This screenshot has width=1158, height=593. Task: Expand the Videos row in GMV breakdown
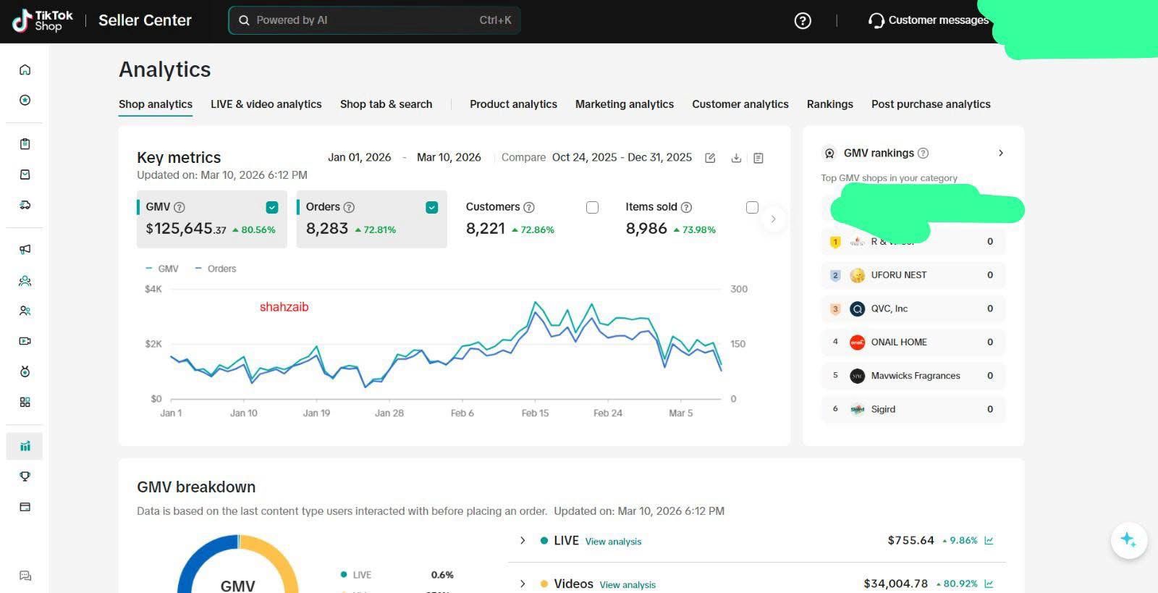pyautogui.click(x=523, y=584)
